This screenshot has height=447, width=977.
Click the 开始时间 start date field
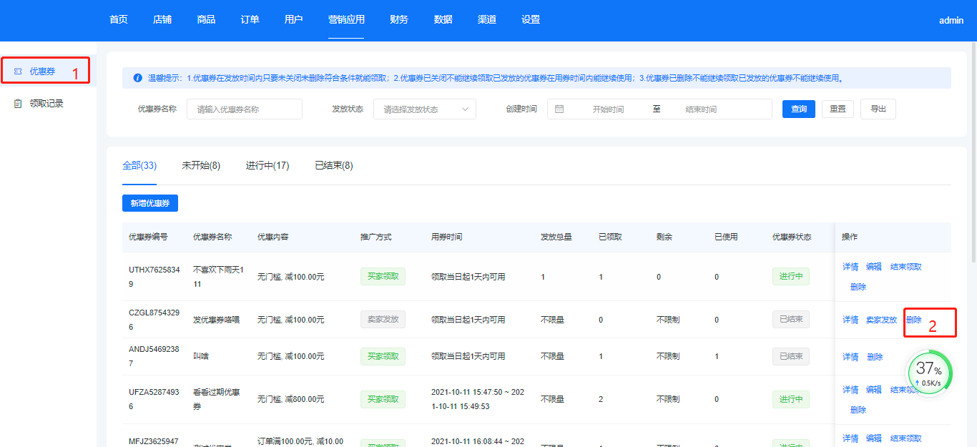[608, 109]
